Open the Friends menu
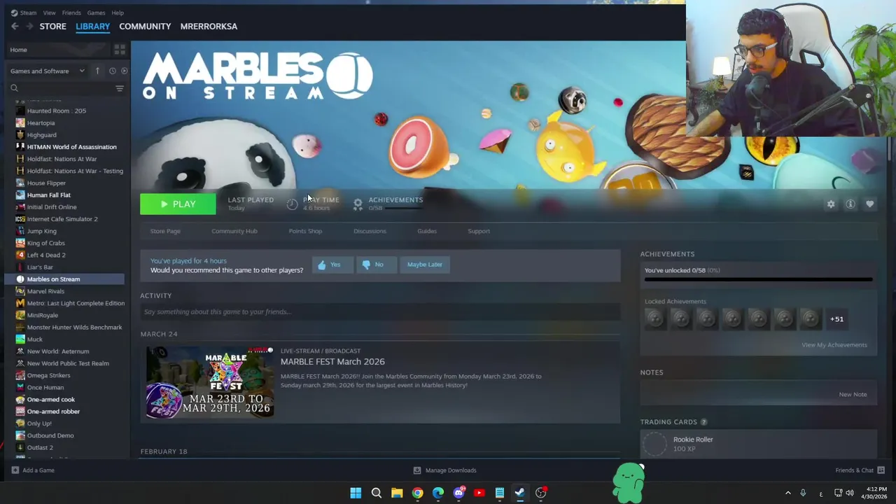This screenshot has height=504, width=896. (71, 13)
